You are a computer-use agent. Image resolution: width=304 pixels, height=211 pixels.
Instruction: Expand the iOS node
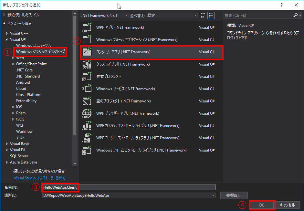[x=13, y=107]
